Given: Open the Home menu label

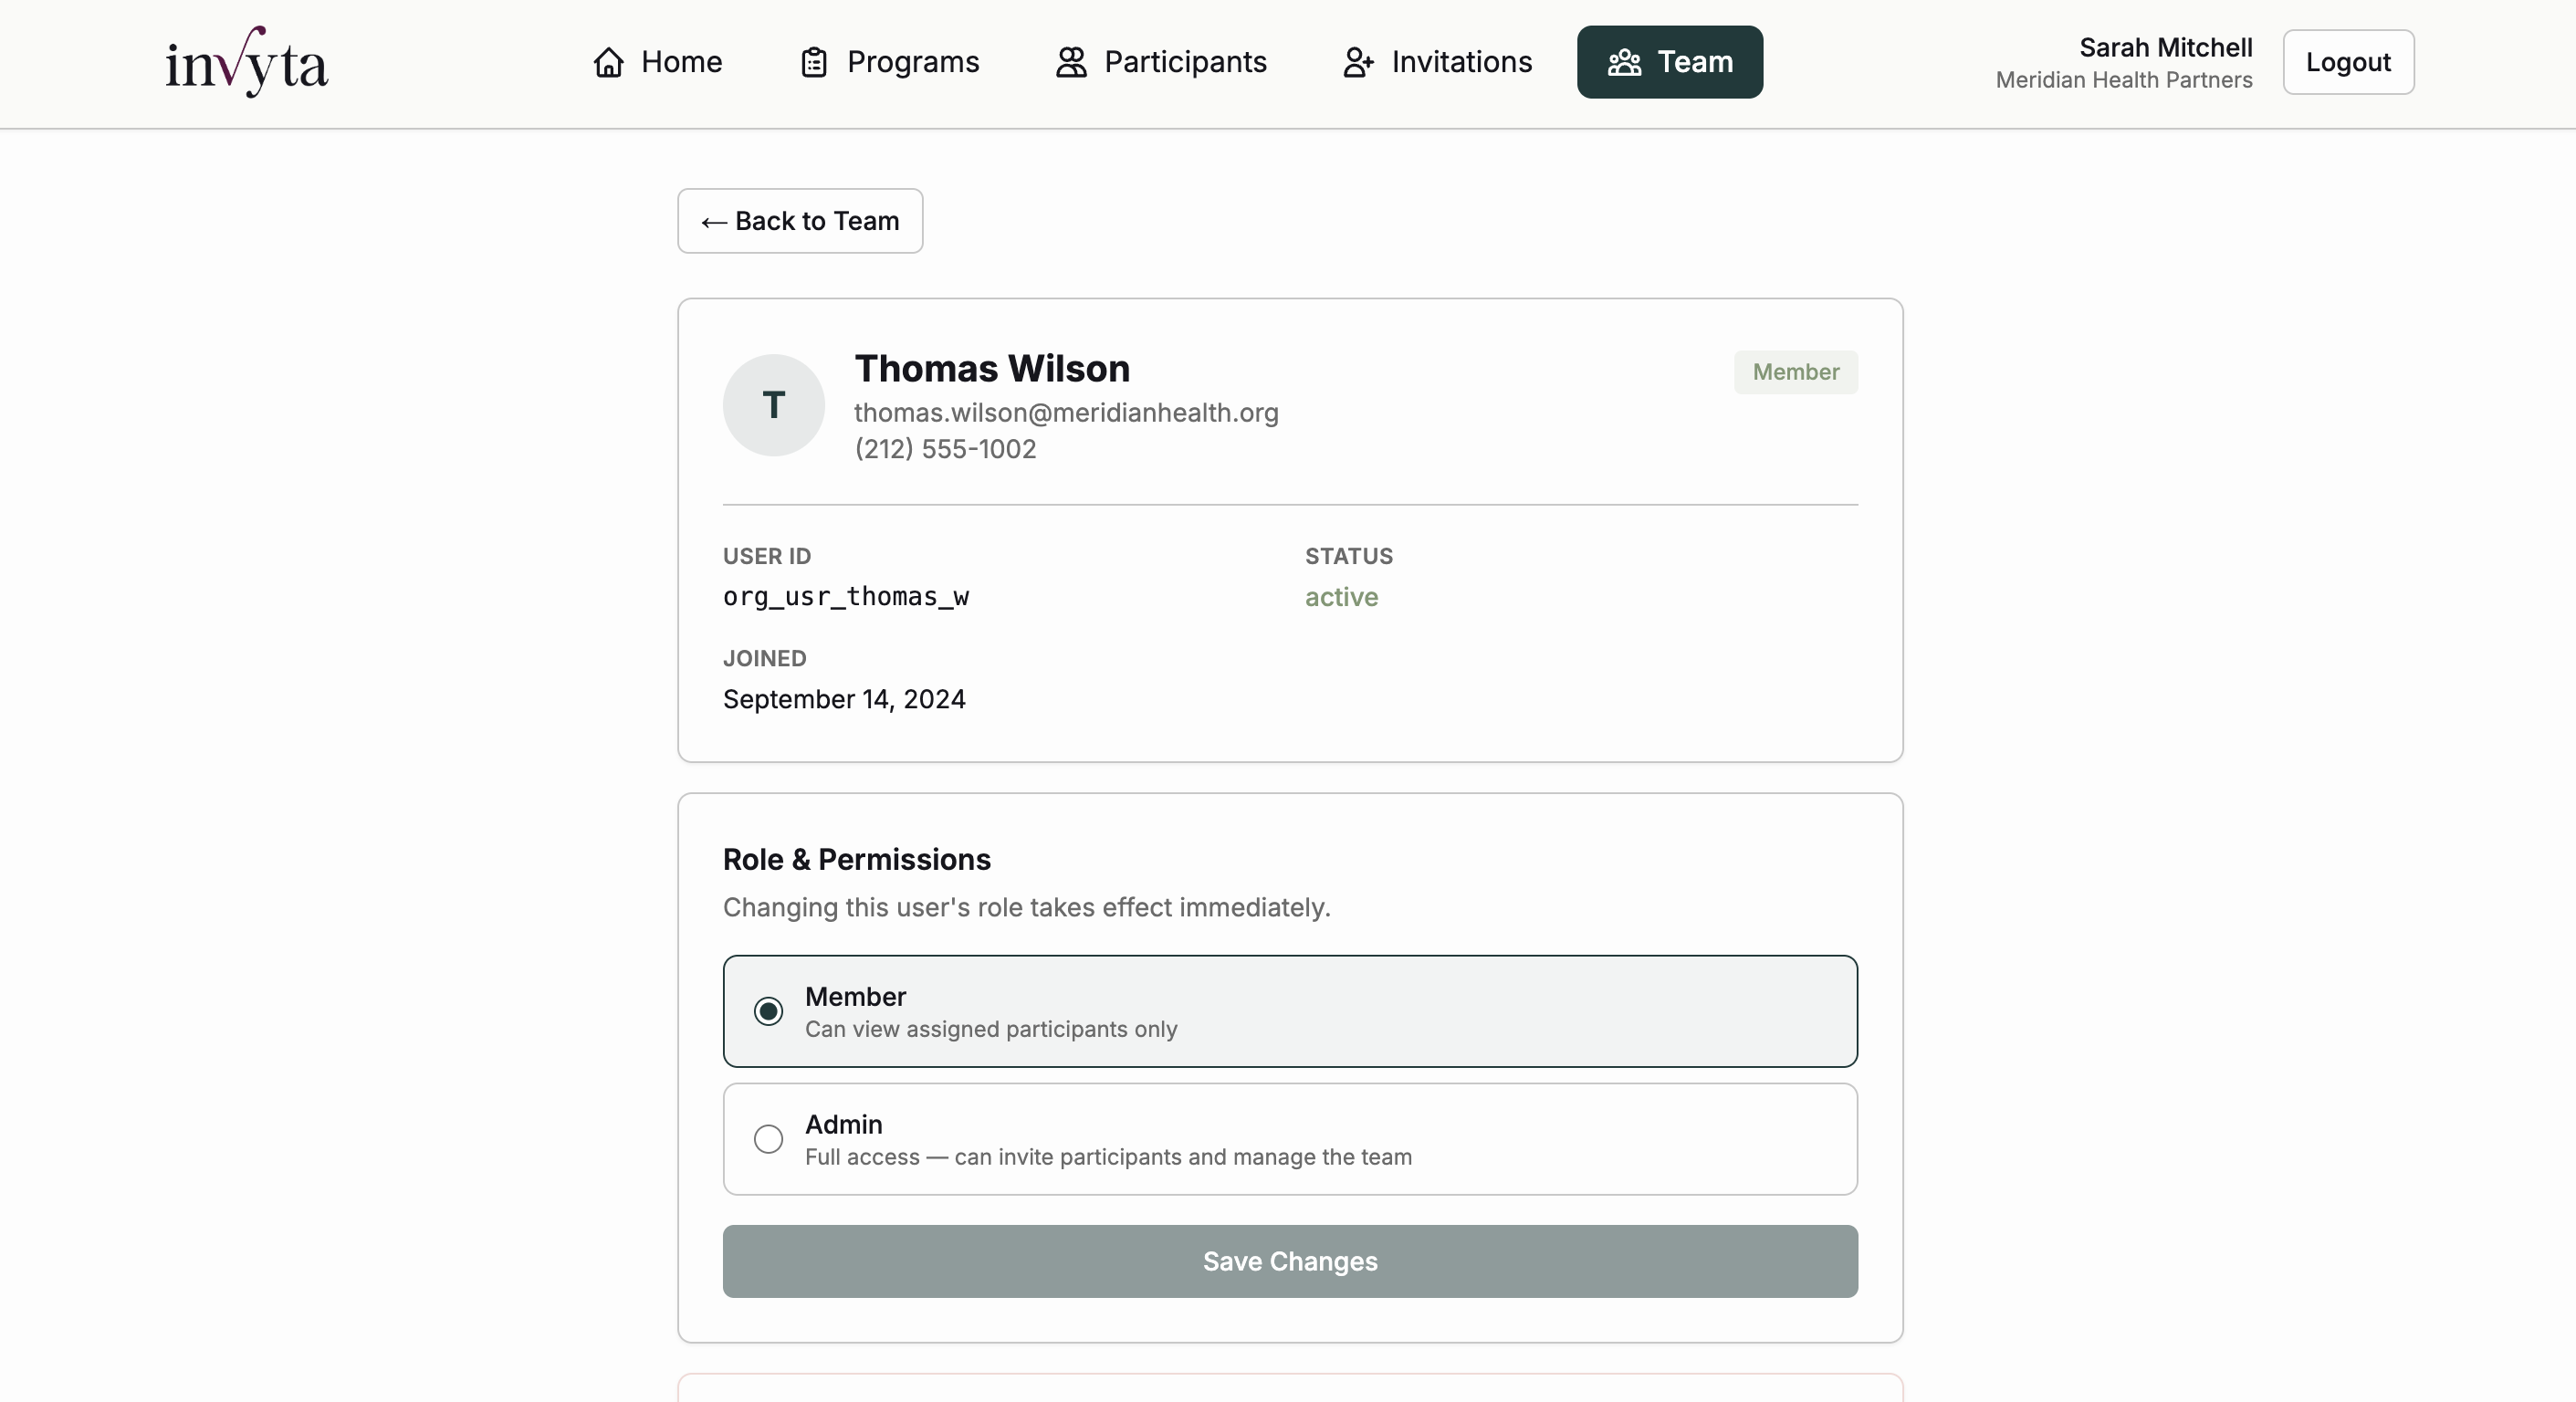Looking at the screenshot, I should tap(681, 62).
